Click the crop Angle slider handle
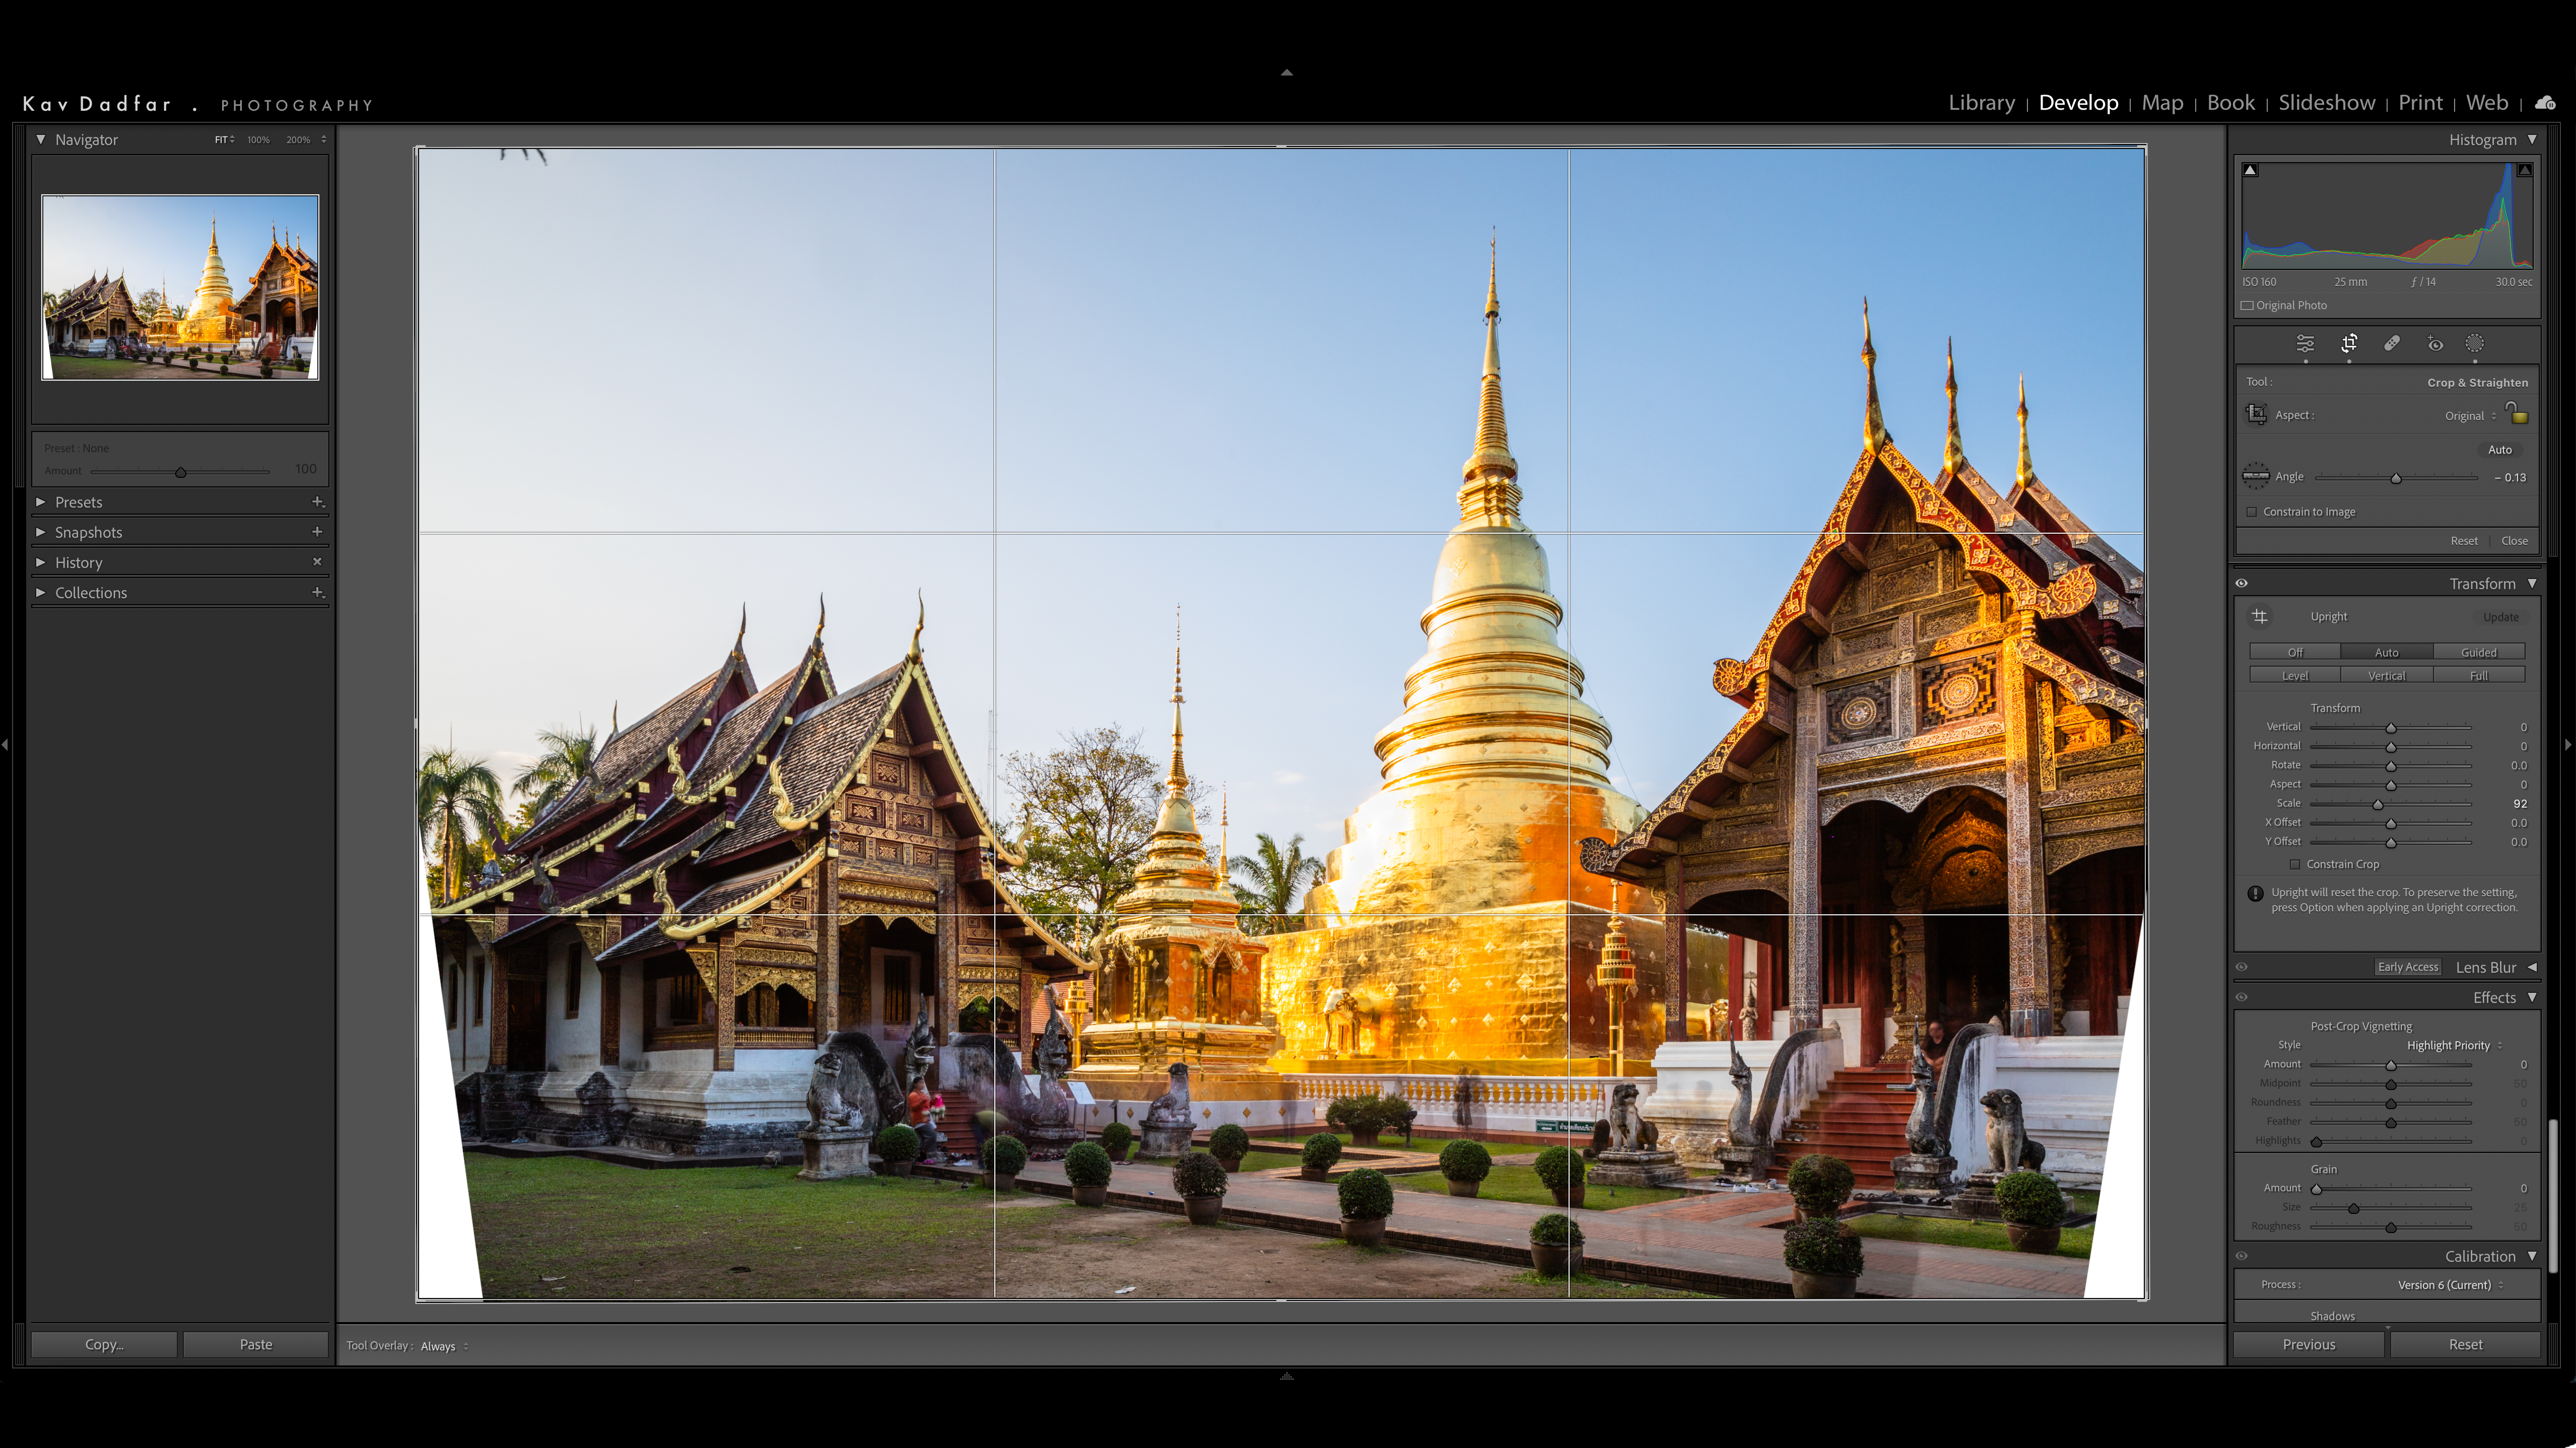This screenshot has width=2576, height=1448. coord(2396,479)
